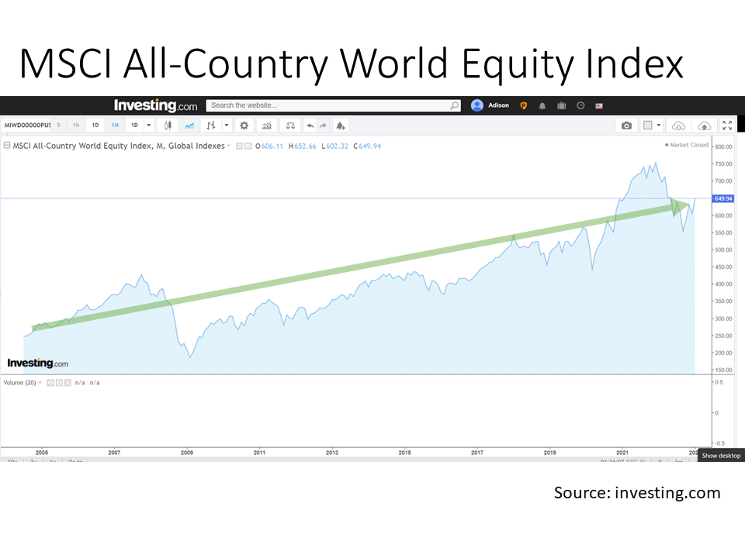Screen dimensions: 745x558
Task: Click the save chart cloud-upload icon
Action: pos(705,125)
